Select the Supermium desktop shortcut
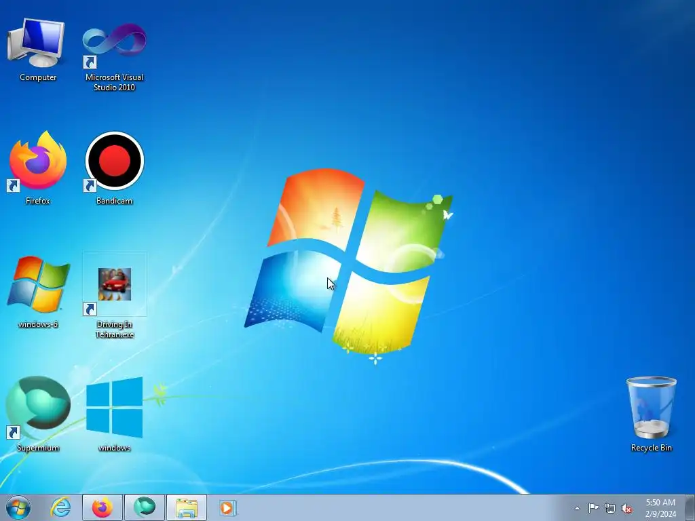Viewport: 695px width, 521px height. pyautogui.click(x=38, y=414)
